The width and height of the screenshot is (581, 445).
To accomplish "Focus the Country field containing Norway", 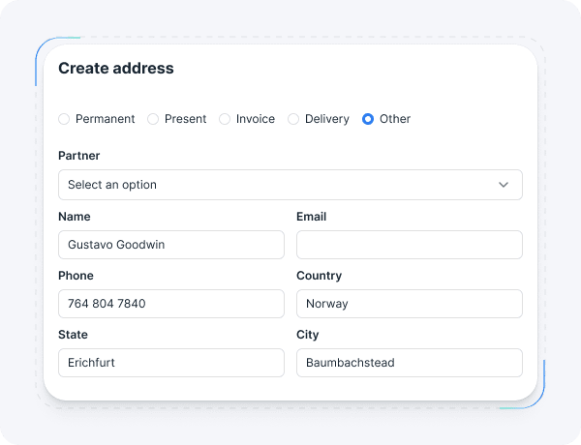I will pos(410,304).
